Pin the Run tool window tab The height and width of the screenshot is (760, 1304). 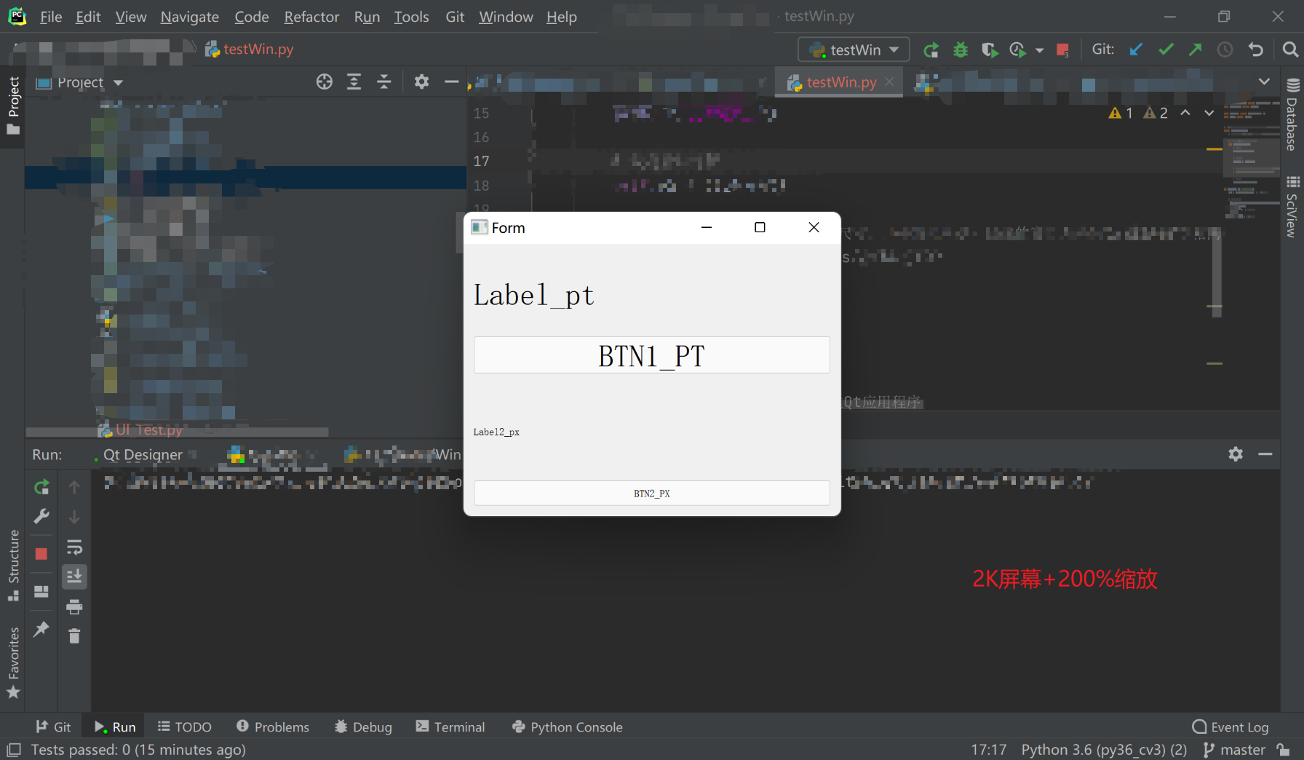pyautogui.click(x=41, y=629)
